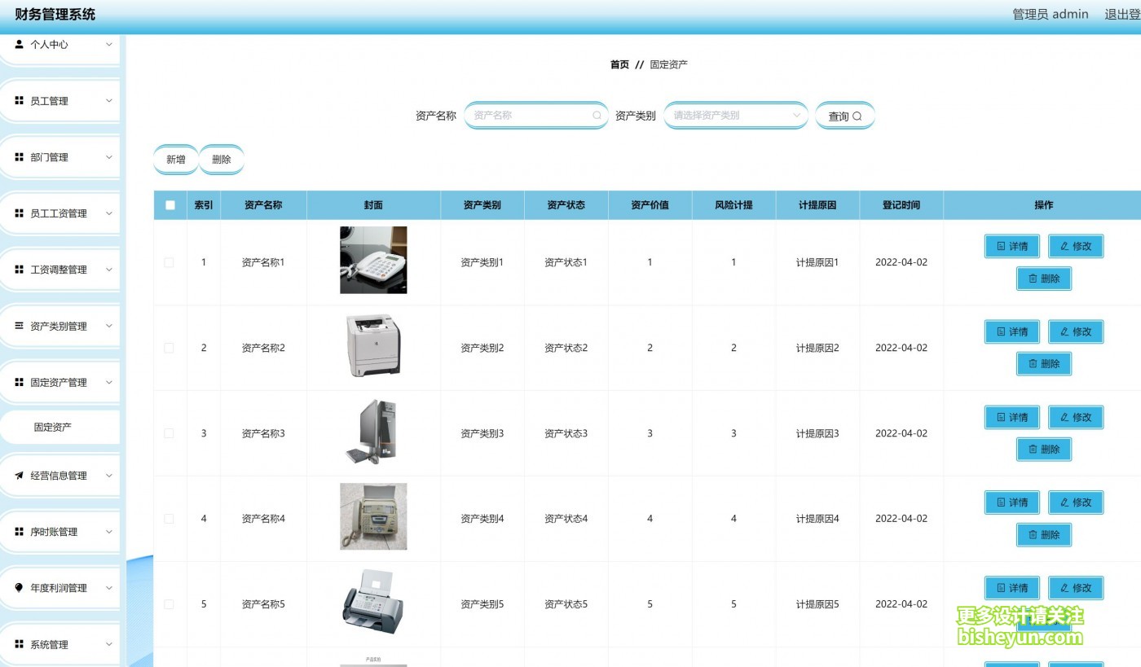Click the batch 删除 button above table
The height and width of the screenshot is (667, 1141).
[222, 160]
